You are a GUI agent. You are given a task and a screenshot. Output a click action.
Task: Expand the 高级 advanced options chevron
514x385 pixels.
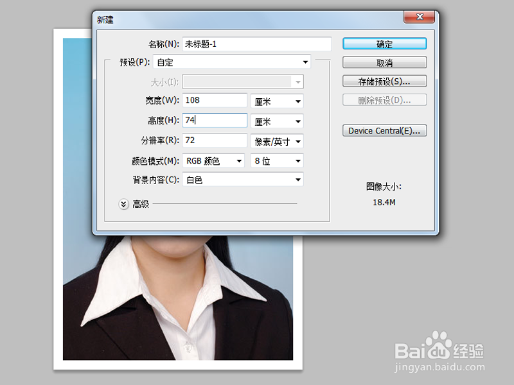tap(123, 204)
